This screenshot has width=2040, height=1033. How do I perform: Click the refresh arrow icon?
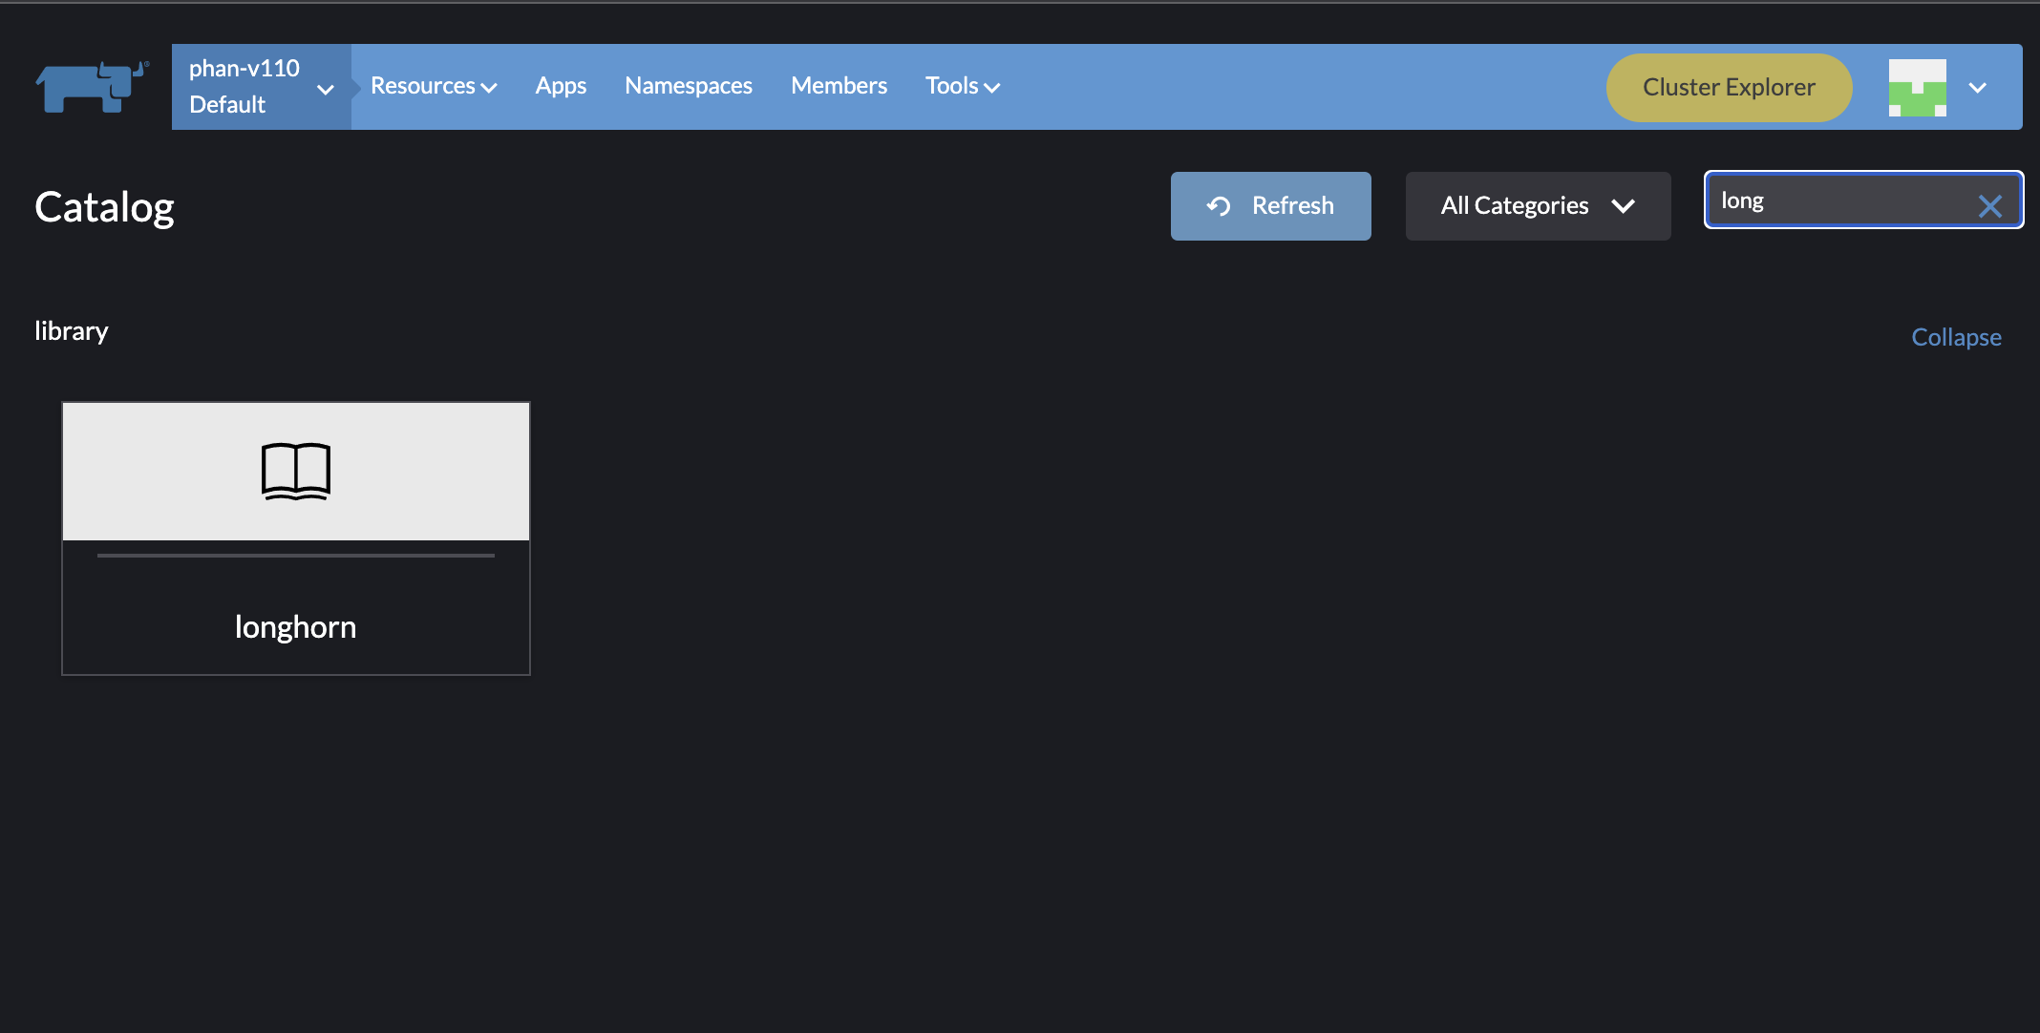1219,206
